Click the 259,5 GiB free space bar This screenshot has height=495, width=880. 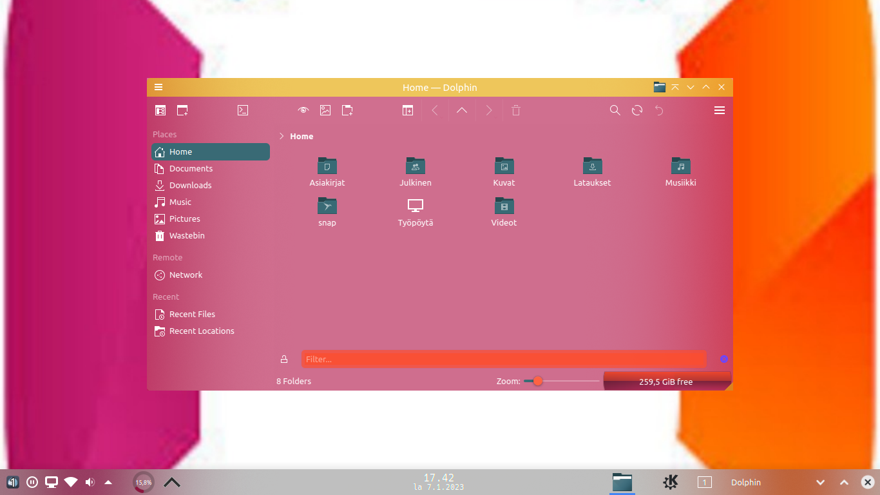tap(667, 382)
